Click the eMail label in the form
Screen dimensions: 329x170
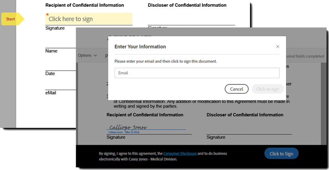[x=51, y=93]
